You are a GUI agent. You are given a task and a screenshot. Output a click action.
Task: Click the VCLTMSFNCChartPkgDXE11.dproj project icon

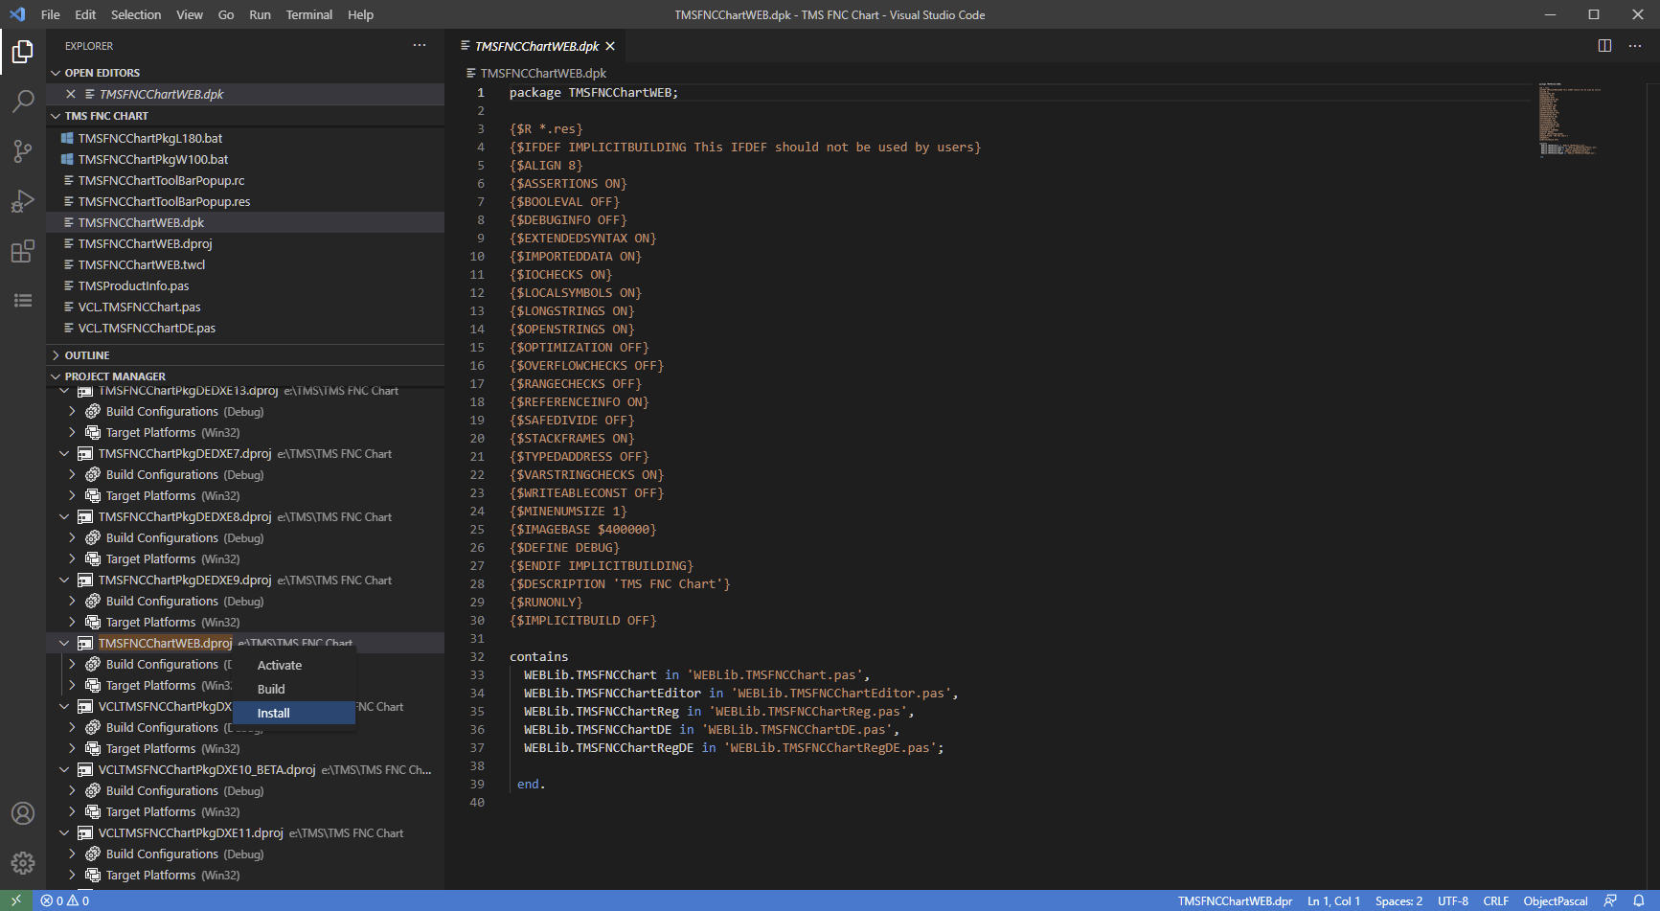pyautogui.click(x=85, y=832)
